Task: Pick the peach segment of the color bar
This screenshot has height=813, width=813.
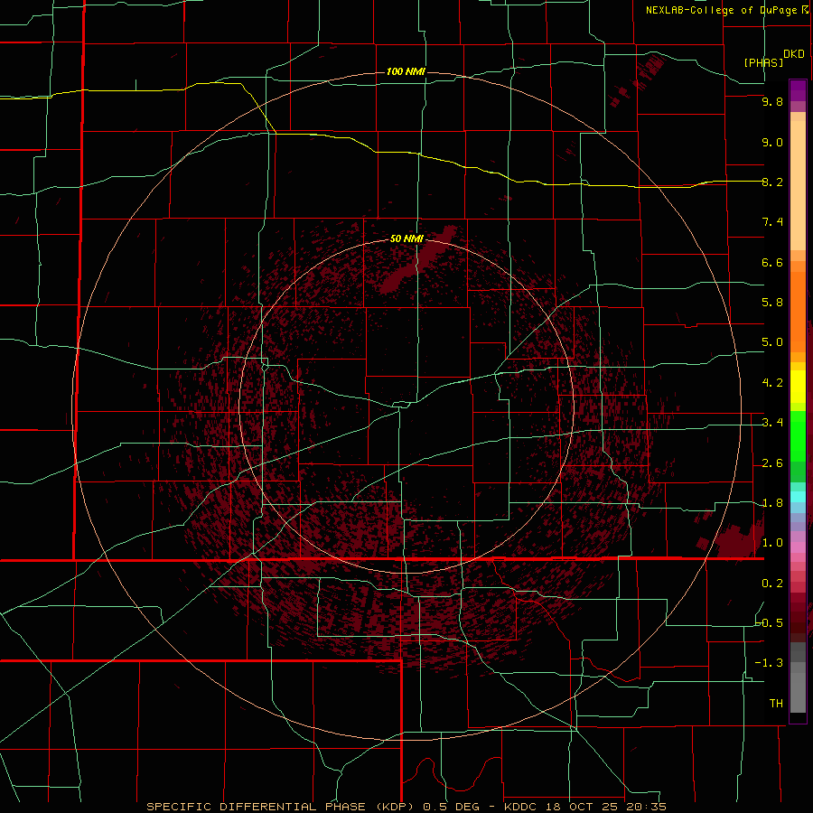Action: coord(798,185)
